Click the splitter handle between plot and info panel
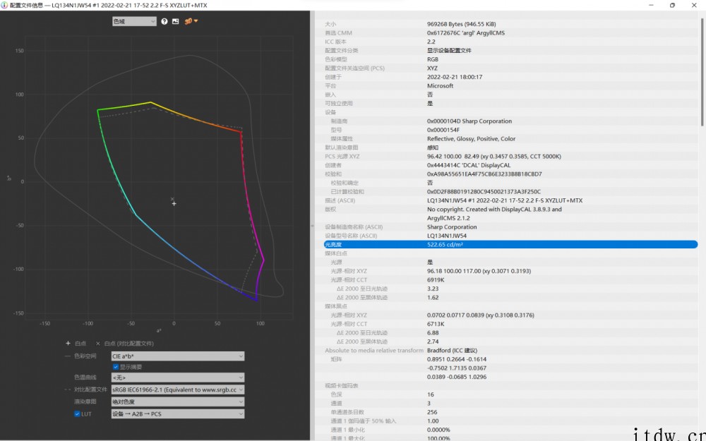Viewport: 706px width, 441px height. click(x=312, y=226)
